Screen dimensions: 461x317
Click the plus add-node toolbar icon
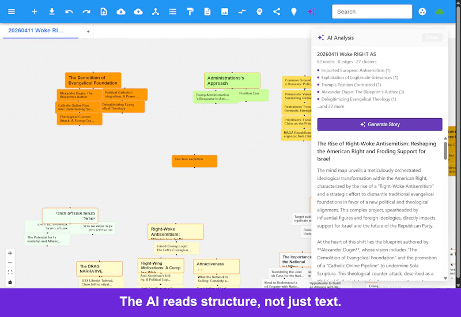point(35,12)
